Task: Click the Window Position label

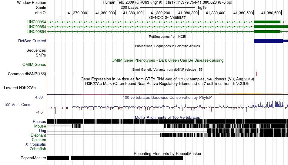Action: [32, 2]
